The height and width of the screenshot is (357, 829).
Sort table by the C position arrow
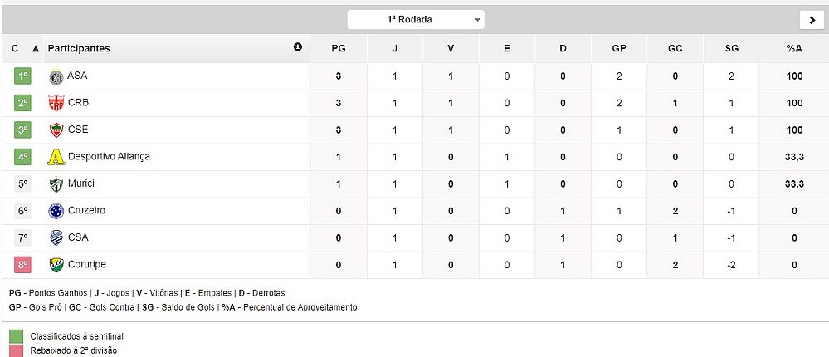(35, 49)
